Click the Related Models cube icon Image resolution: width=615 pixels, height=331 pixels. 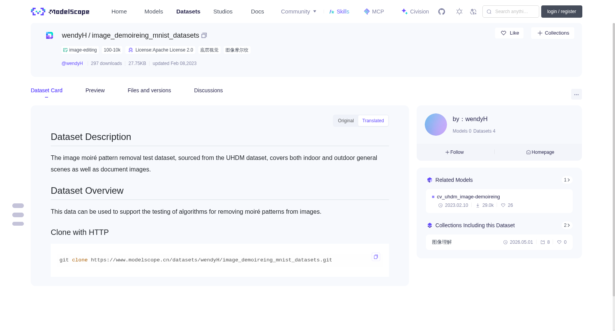(430, 180)
